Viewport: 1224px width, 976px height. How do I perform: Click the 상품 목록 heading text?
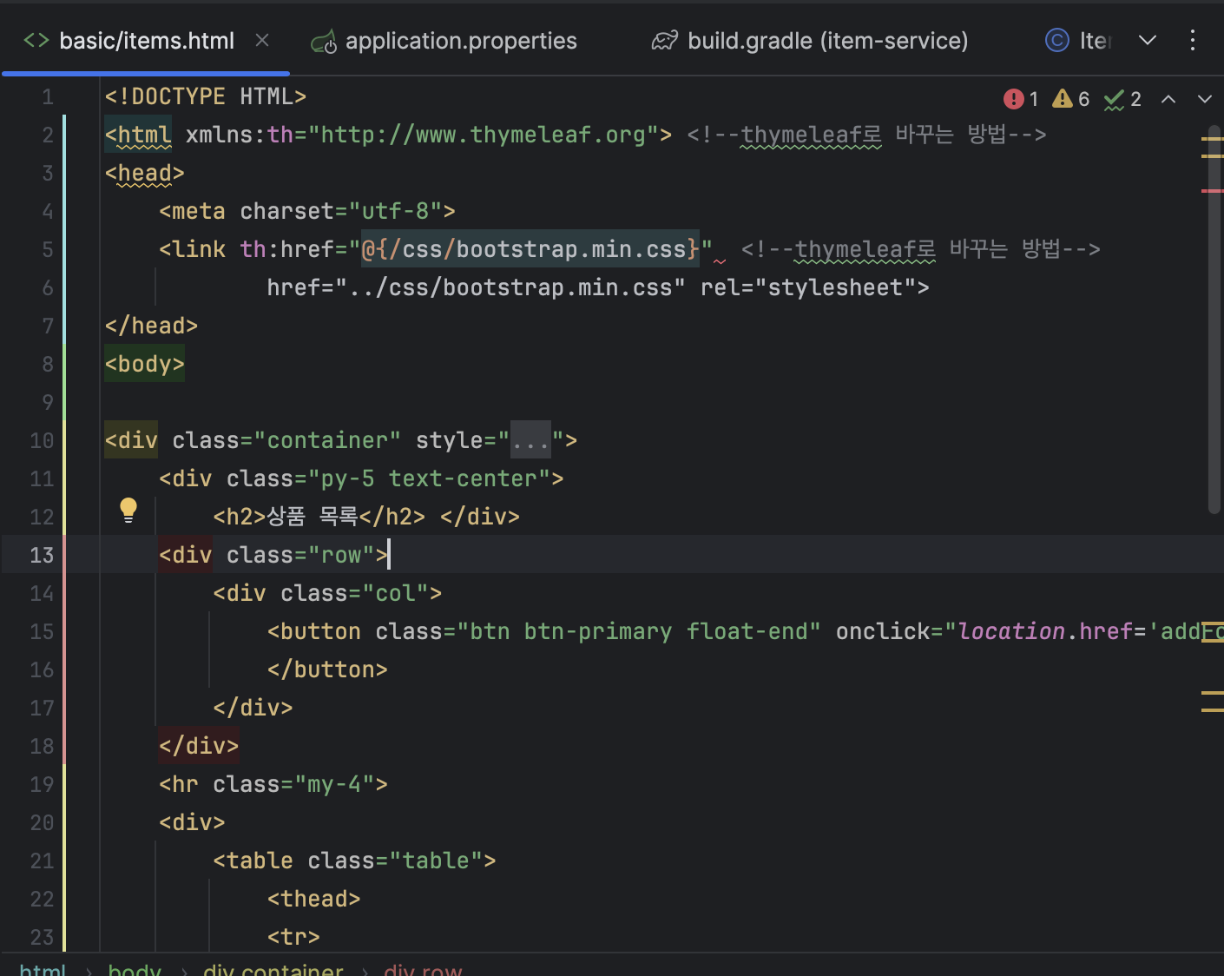coord(312,517)
